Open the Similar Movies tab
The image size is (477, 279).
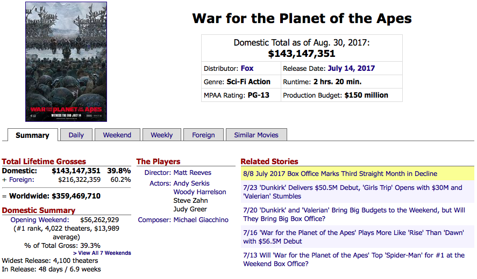[x=256, y=135]
